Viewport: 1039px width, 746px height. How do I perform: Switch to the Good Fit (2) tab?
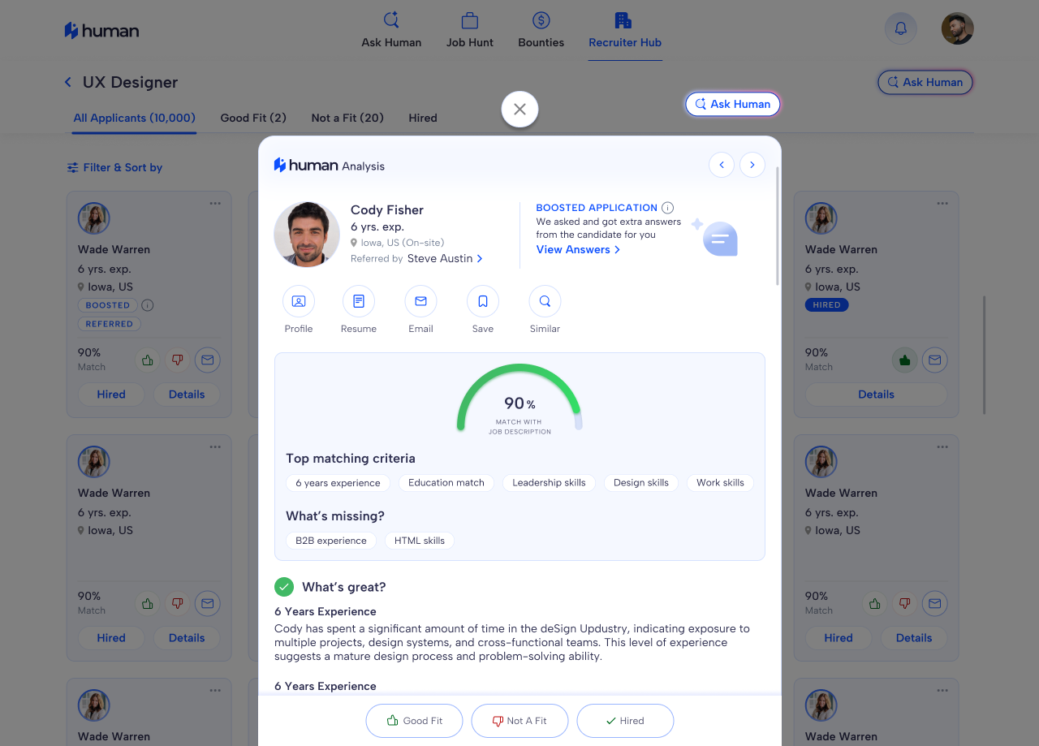[x=253, y=118]
